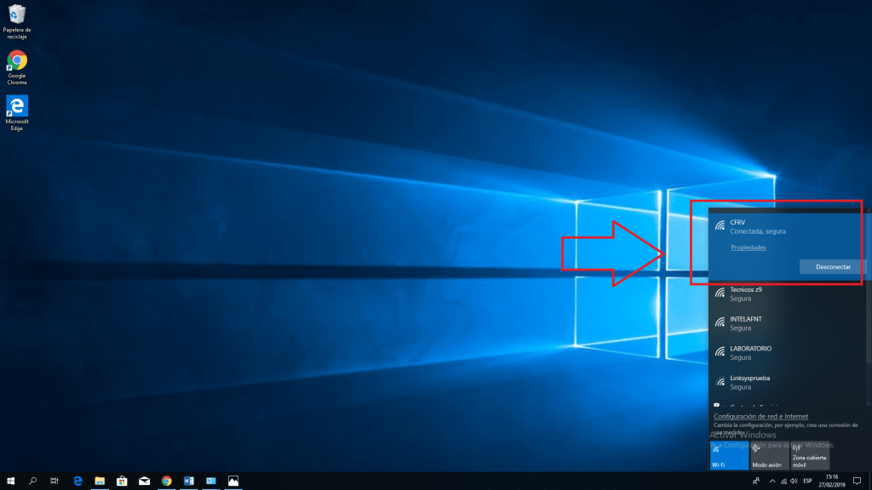The width and height of the screenshot is (872, 490).
Task: Turn on Zona cubierta móvil tile
Action: [x=809, y=455]
